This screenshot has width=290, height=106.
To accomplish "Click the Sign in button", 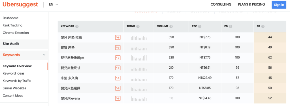I will pos(279,5).
